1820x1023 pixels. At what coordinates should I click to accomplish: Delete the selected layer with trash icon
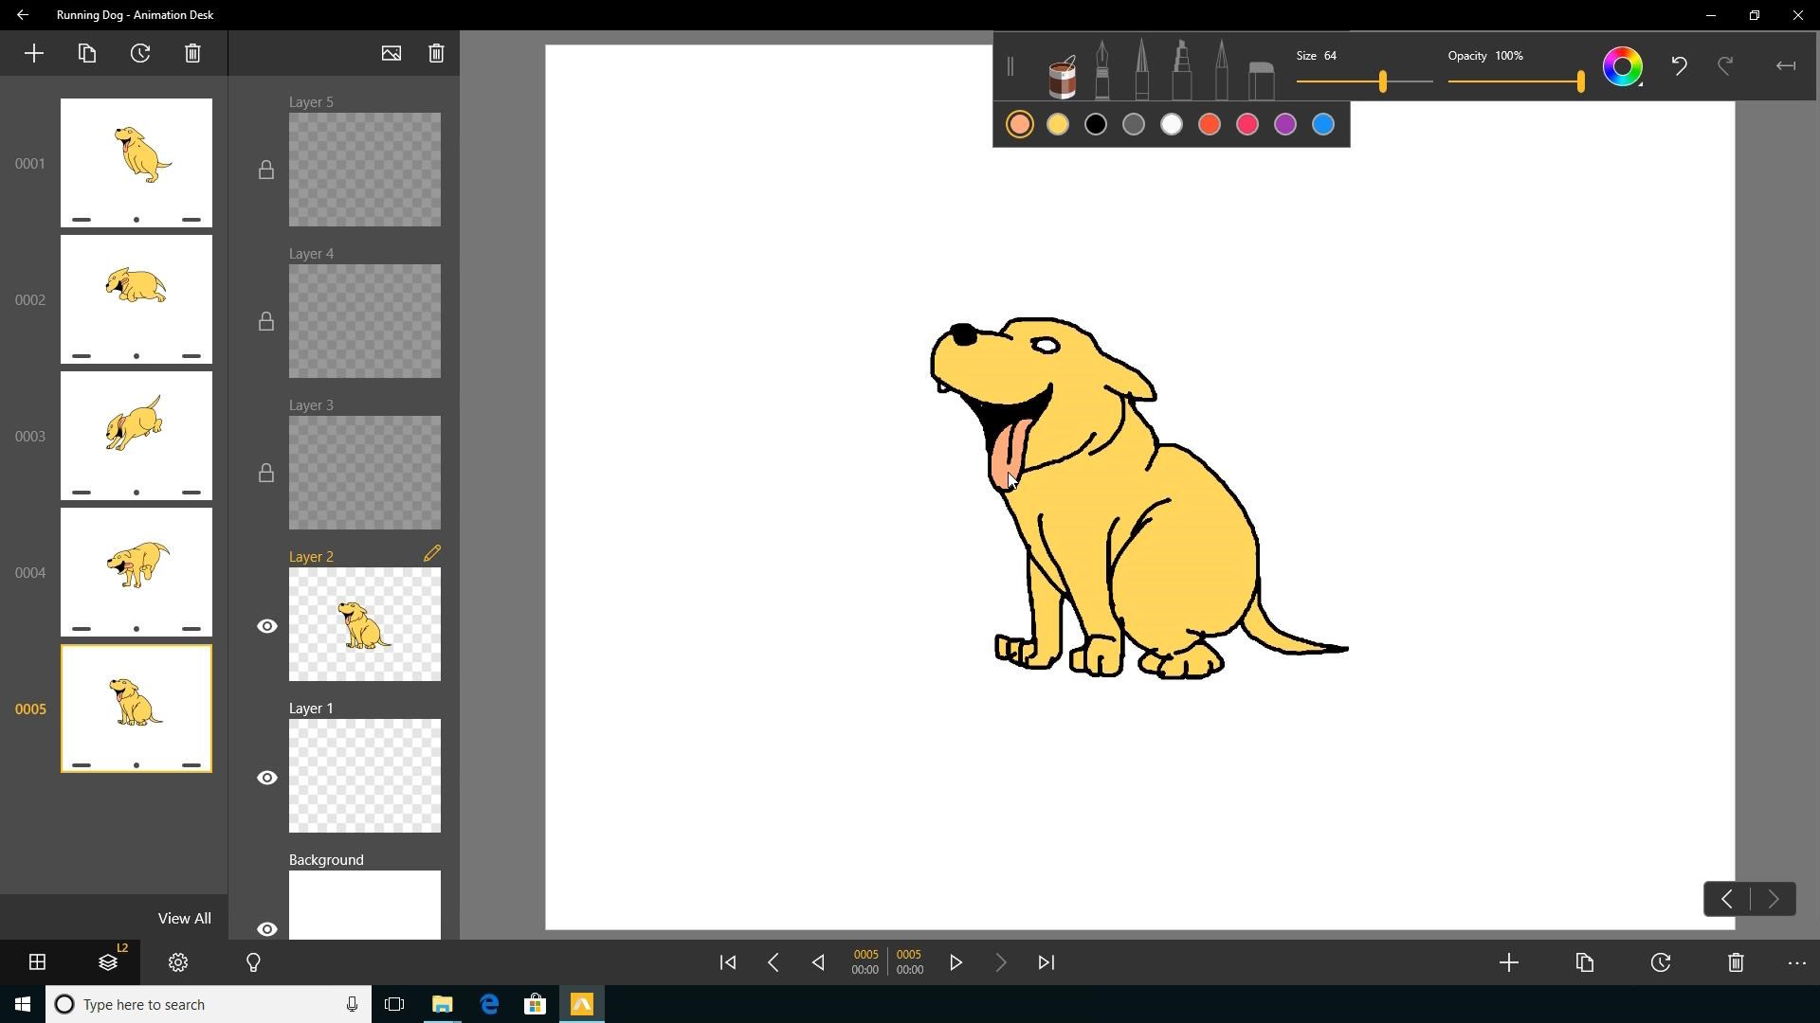coord(436,53)
